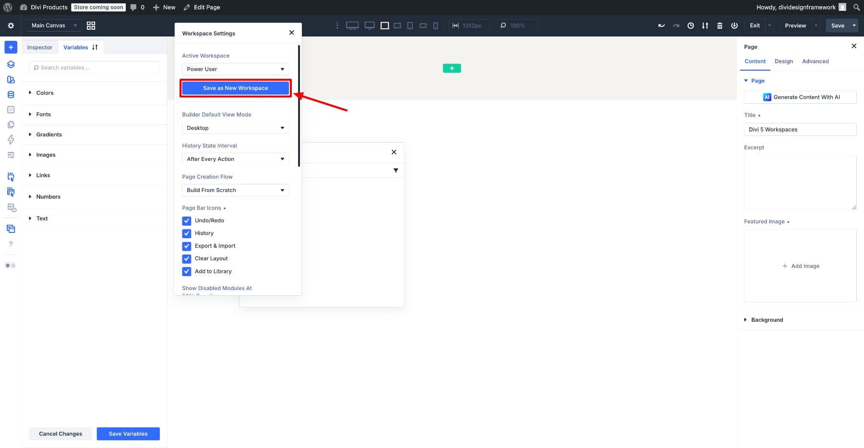This screenshot has width=864, height=448.
Task: Uncheck the Add to Library checkbox
Action: 187,271
